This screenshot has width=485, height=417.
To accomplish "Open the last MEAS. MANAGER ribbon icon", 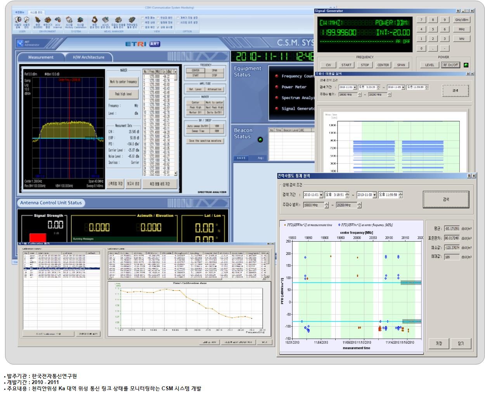I will [132, 22].
